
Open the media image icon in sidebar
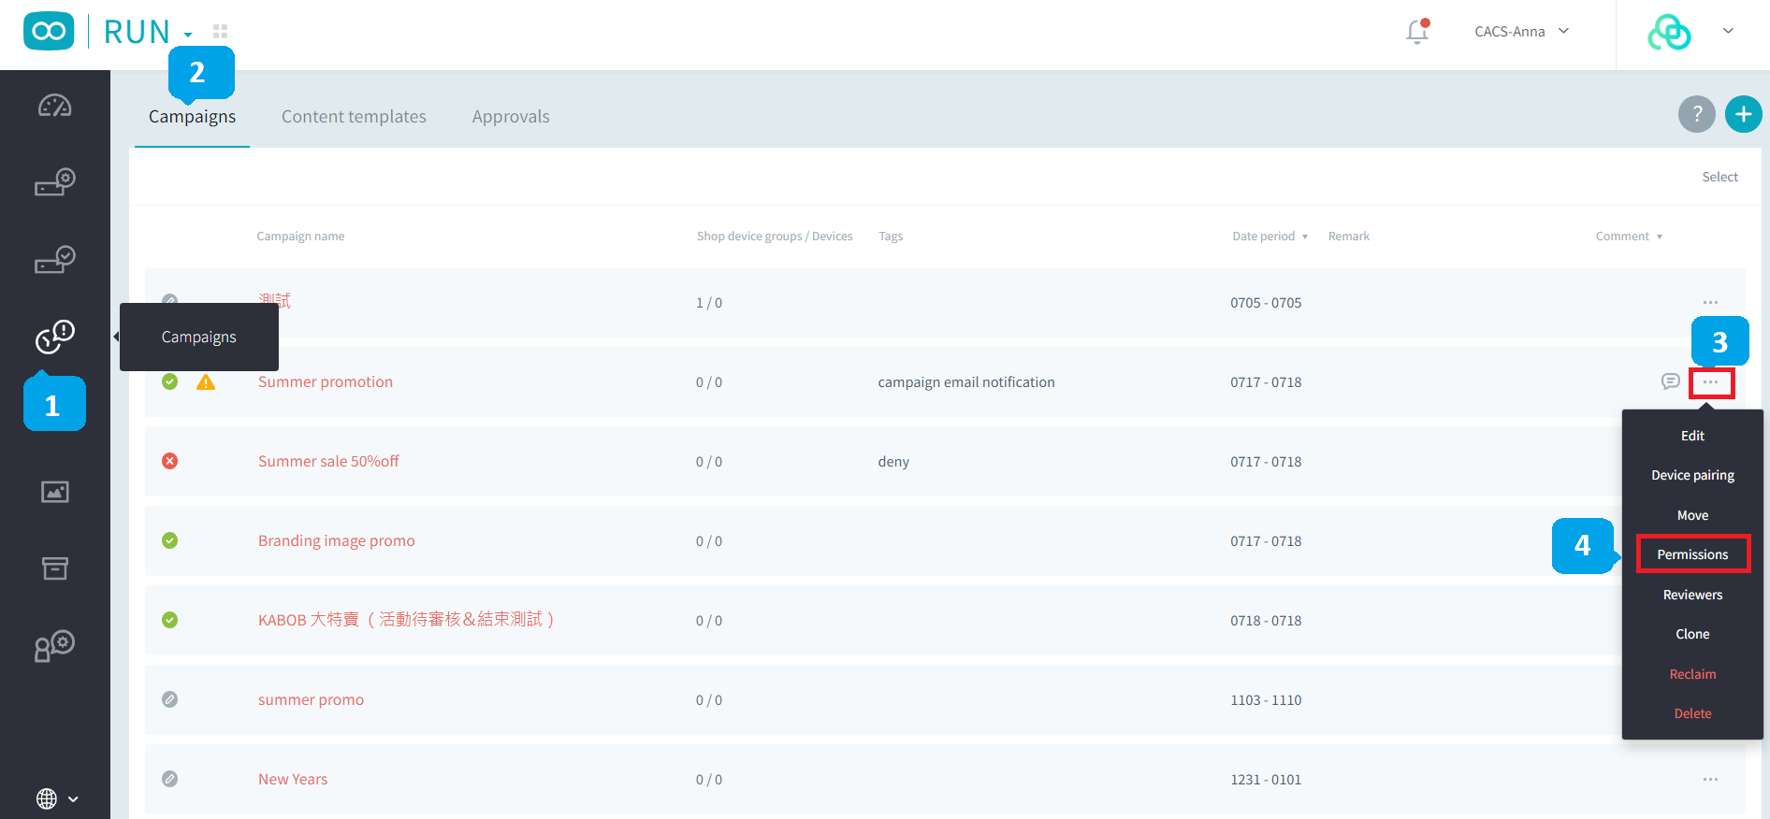click(54, 492)
